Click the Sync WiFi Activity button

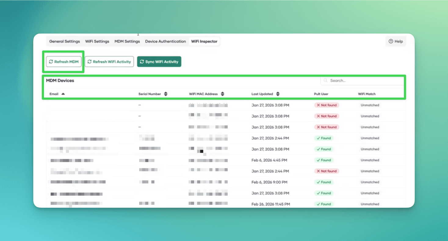pyautogui.click(x=159, y=61)
